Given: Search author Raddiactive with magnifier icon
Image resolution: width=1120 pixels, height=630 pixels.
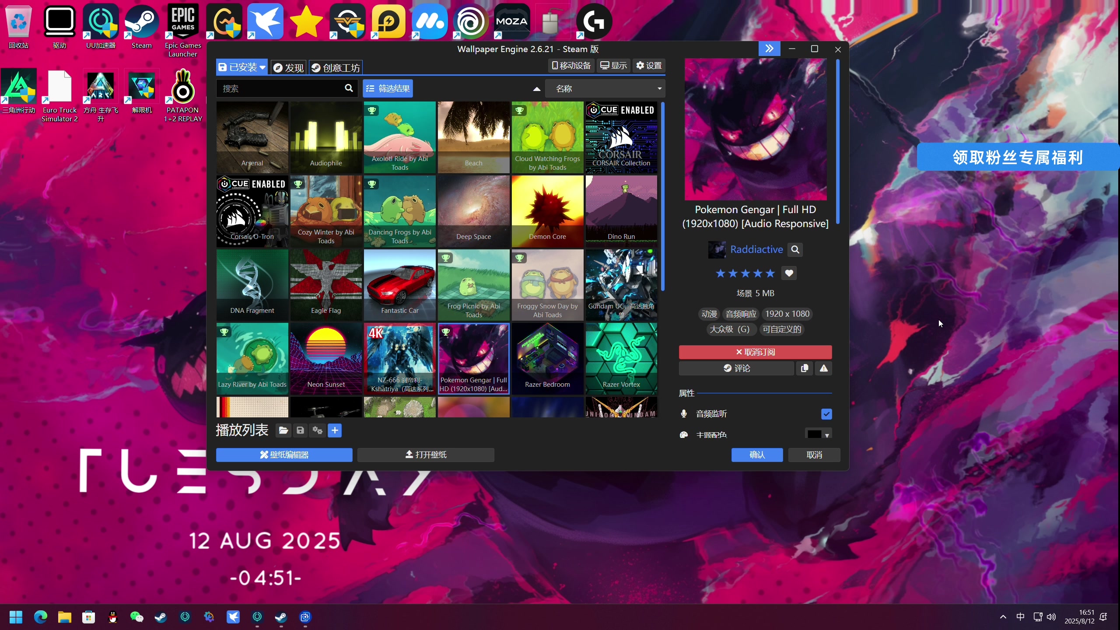Looking at the screenshot, I should tap(795, 249).
